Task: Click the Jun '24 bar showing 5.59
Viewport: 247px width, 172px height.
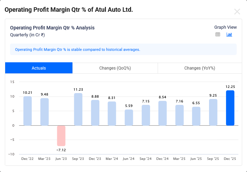Action: [x=129, y=118]
